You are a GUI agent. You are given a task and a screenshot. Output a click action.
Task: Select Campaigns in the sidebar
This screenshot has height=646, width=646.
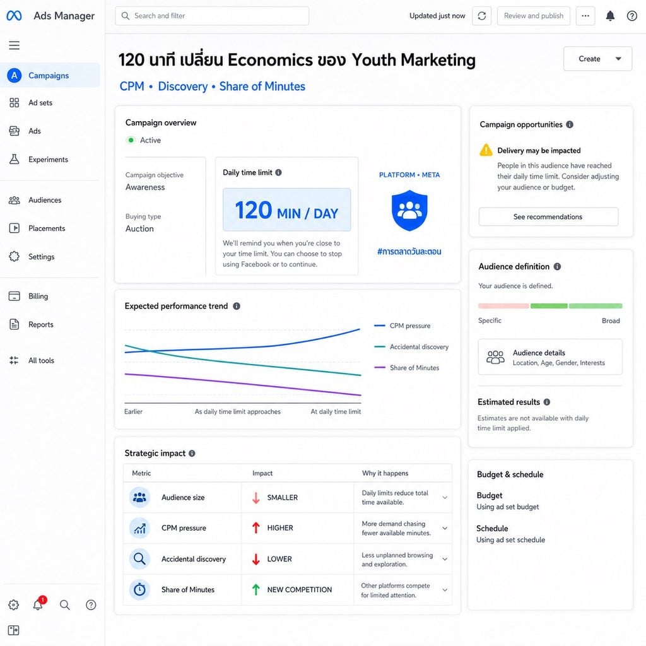click(50, 76)
